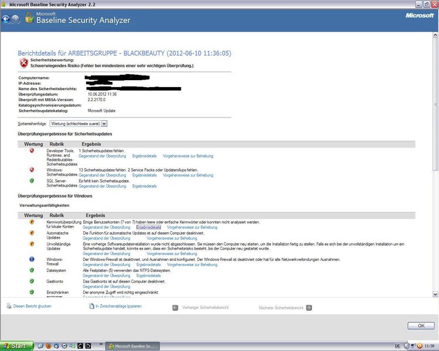Open Gegenstand der Überprüfung for SQL Server
This screenshot has height=351, width=439.
pos(102,186)
